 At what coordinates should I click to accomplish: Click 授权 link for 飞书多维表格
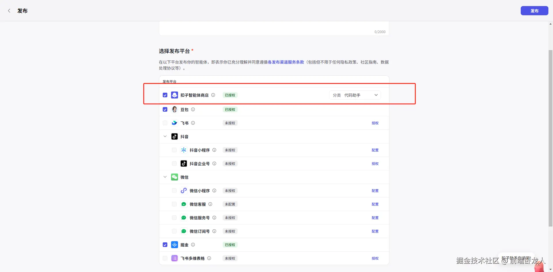tap(375, 258)
